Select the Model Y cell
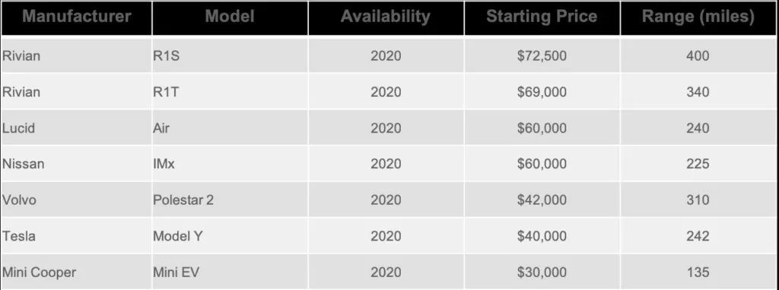The image size is (779, 290). point(230,236)
